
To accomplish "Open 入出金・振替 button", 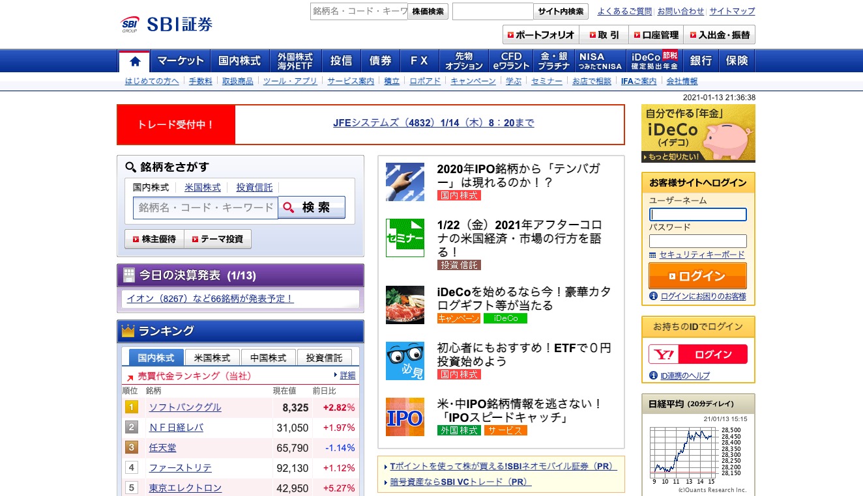I will [x=719, y=34].
